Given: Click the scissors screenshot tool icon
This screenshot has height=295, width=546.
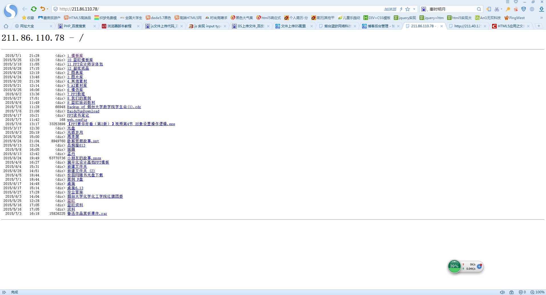Looking at the screenshot, I should (497, 9).
